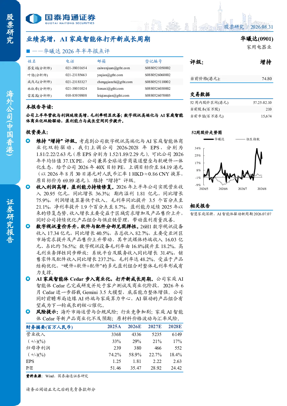The height and width of the screenshot is (406, 287).
Task: Click the 2026/7 axis label on chart
Action: pos(242,189)
